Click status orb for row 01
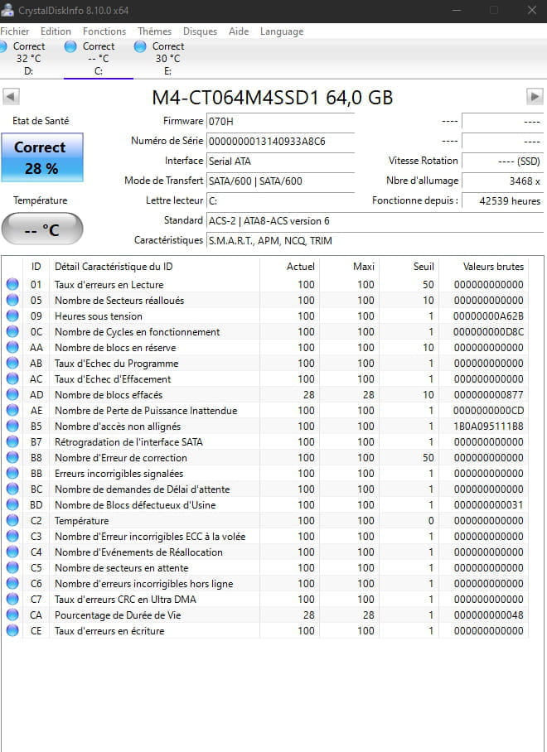Image resolution: width=547 pixels, height=752 pixels. (12, 284)
